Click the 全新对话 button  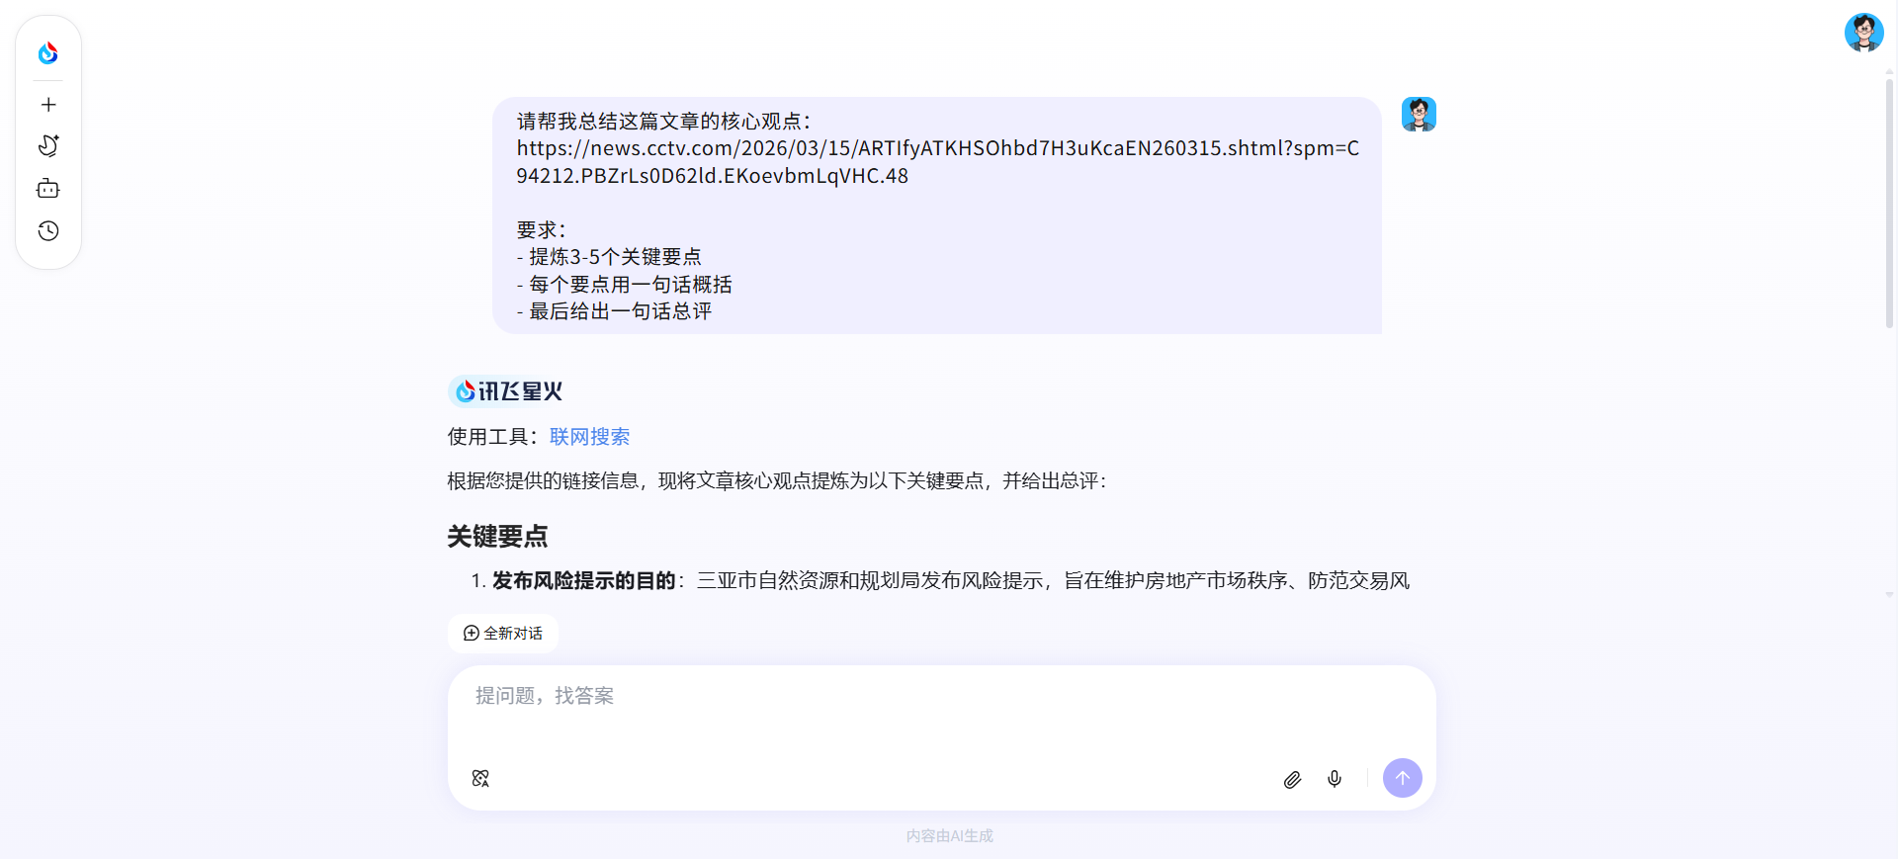click(503, 634)
